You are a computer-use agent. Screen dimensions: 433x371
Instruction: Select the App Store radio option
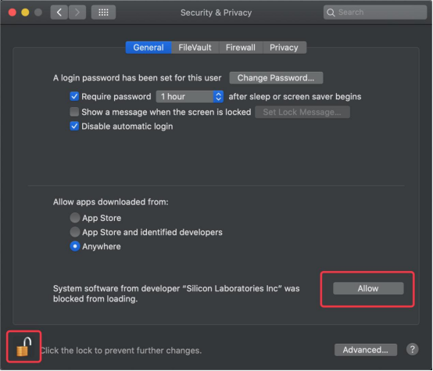pos(75,217)
